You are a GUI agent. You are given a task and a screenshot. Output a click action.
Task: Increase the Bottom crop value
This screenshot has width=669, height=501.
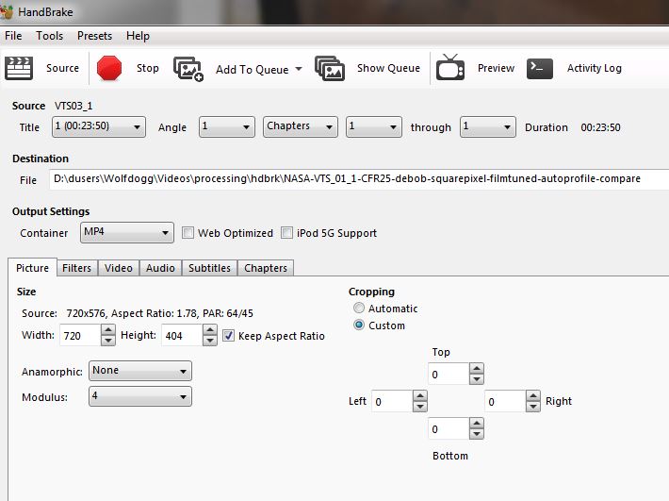point(477,424)
